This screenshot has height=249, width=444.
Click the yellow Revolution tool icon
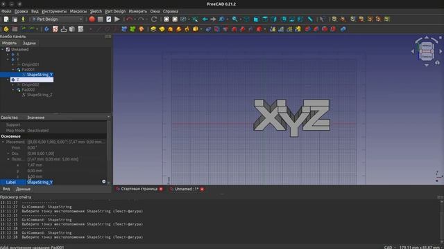(x=162, y=29)
